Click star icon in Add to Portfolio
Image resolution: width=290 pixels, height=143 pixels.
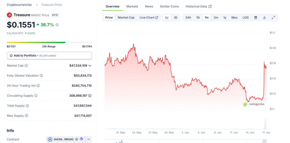(11, 56)
